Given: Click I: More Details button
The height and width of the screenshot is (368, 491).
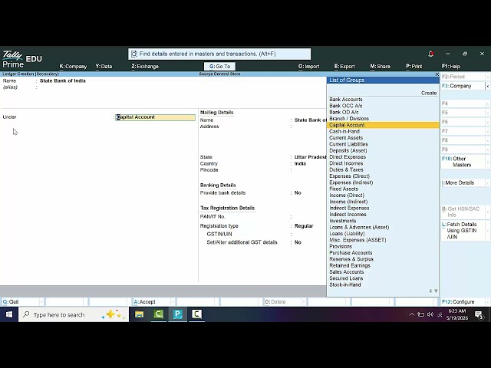Looking at the screenshot, I should [x=463, y=182].
